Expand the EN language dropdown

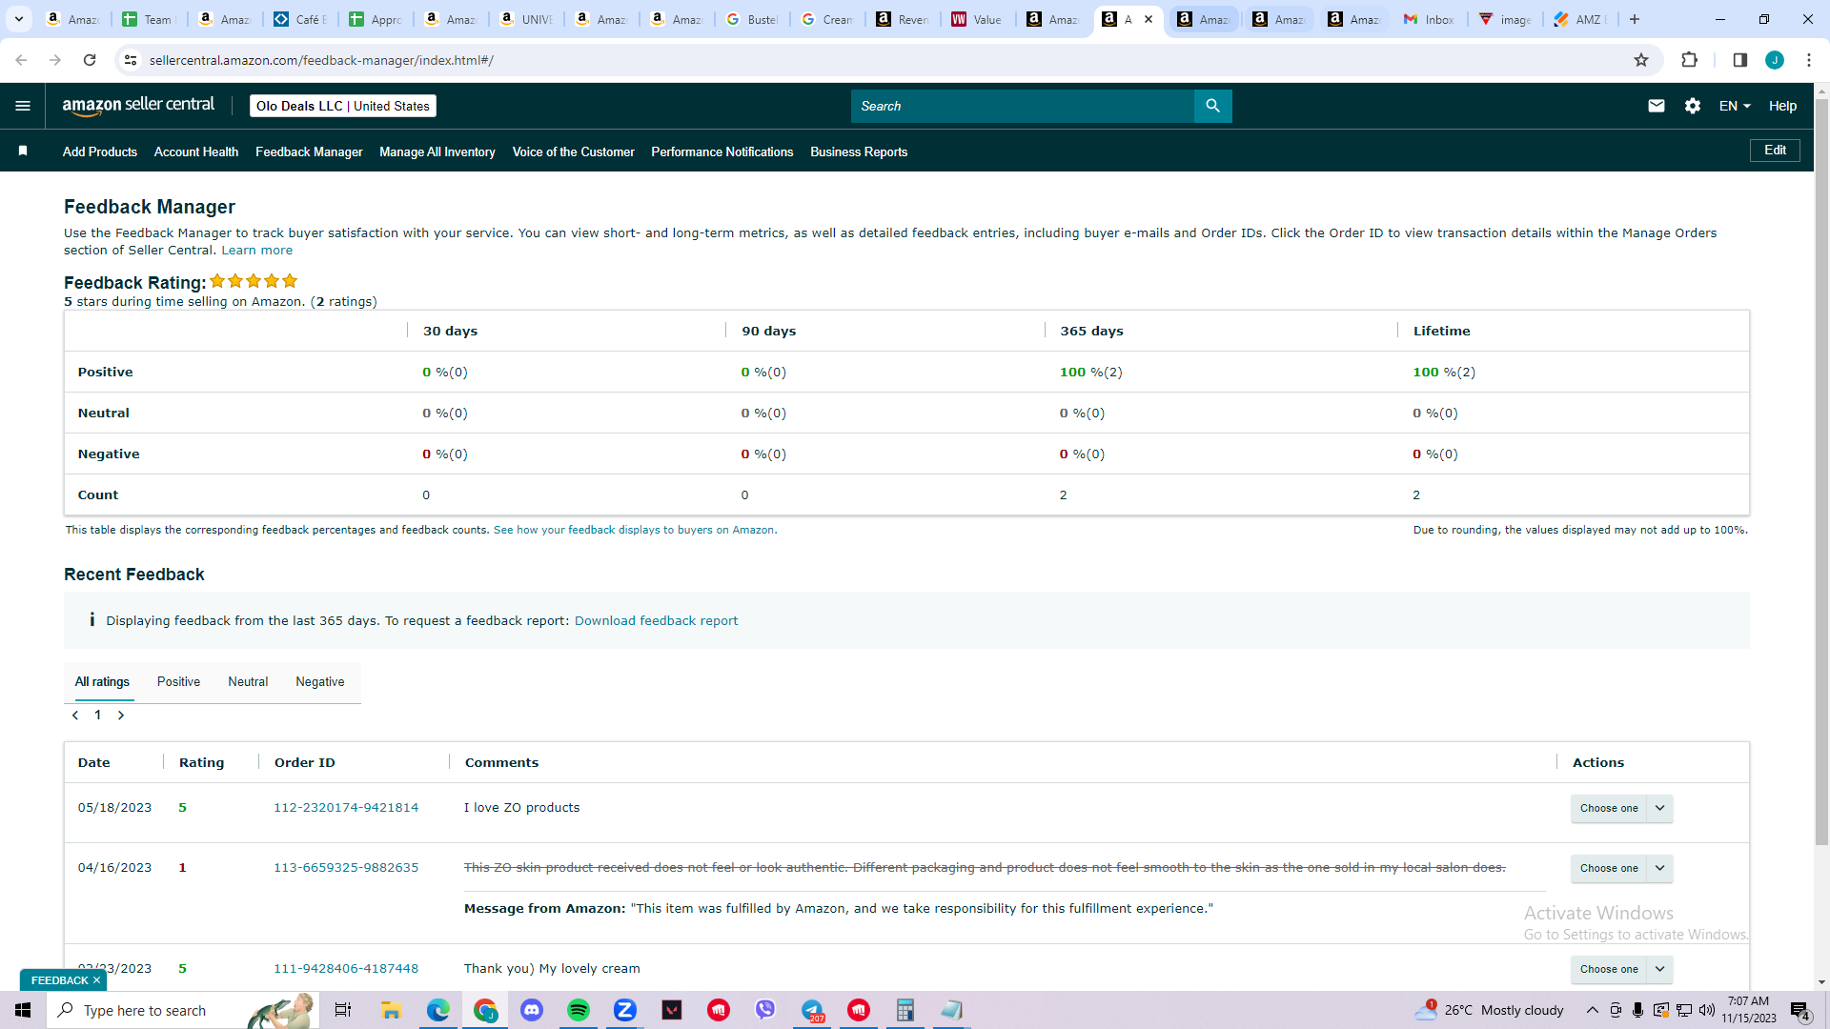click(x=1735, y=106)
